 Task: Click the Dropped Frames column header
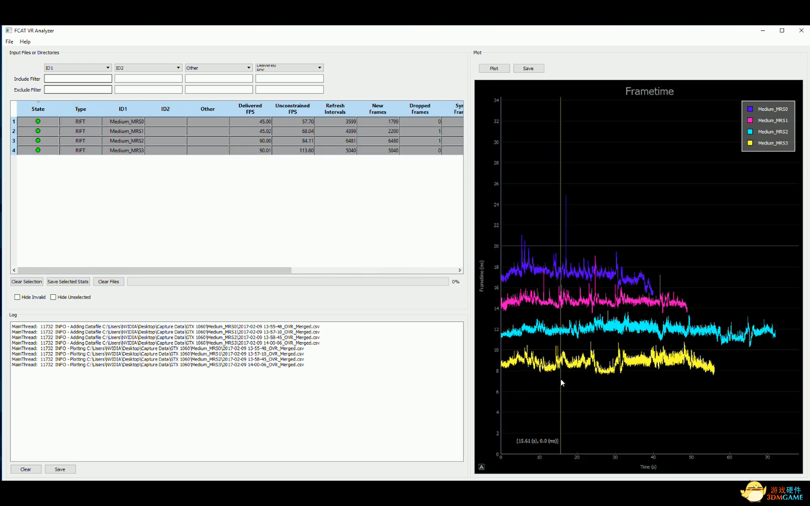(420, 109)
